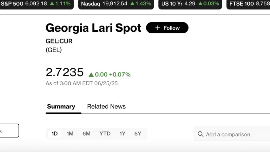
Task: Open the Nasdaq ticker quote
Action: coord(116,4)
